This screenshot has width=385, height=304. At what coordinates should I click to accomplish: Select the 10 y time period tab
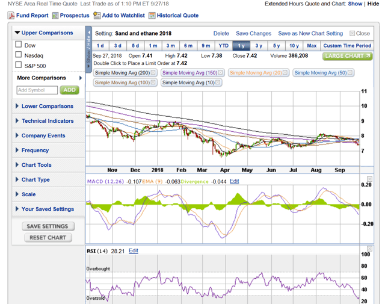tap(294, 46)
